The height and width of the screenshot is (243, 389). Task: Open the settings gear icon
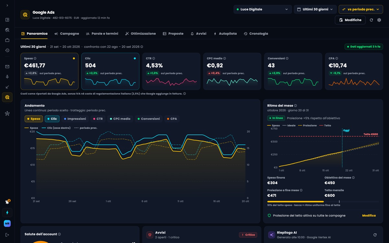pos(379,20)
